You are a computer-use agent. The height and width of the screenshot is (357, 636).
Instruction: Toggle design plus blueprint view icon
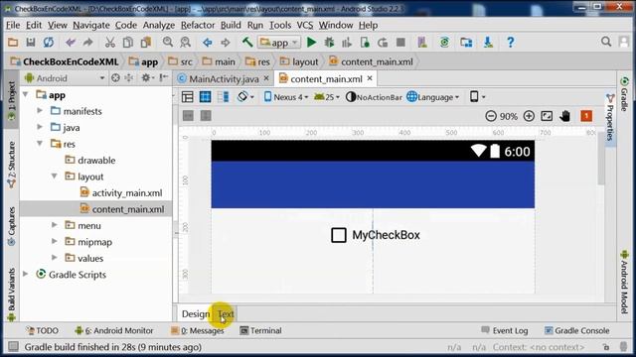click(223, 97)
